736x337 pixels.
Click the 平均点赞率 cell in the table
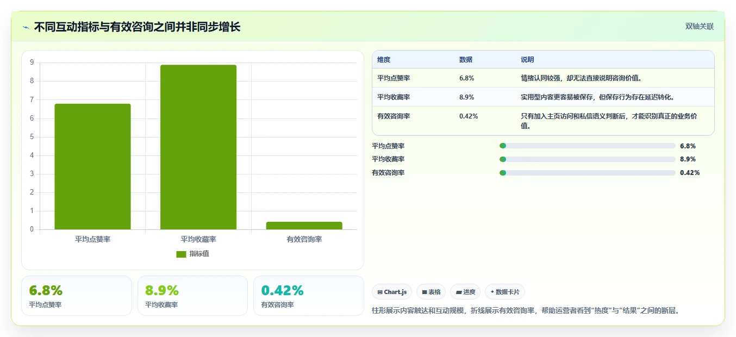[394, 78]
